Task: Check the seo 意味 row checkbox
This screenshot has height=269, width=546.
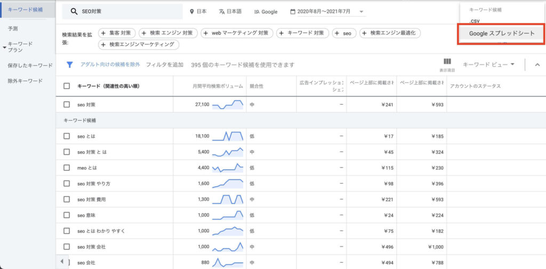Action: [67, 215]
